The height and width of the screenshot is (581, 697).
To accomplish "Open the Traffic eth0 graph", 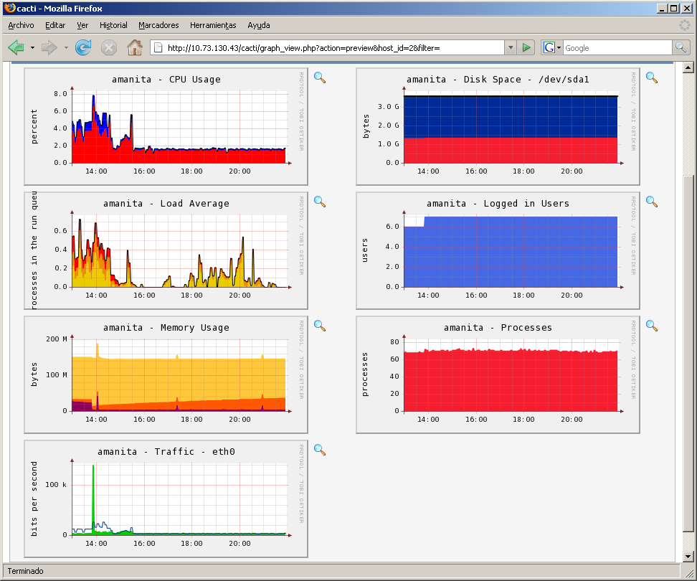I will pos(166,499).
